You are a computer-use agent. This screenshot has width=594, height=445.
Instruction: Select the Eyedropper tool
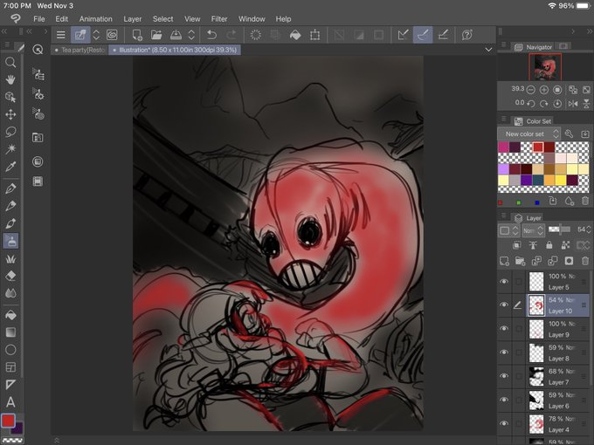[x=10, y=166]
